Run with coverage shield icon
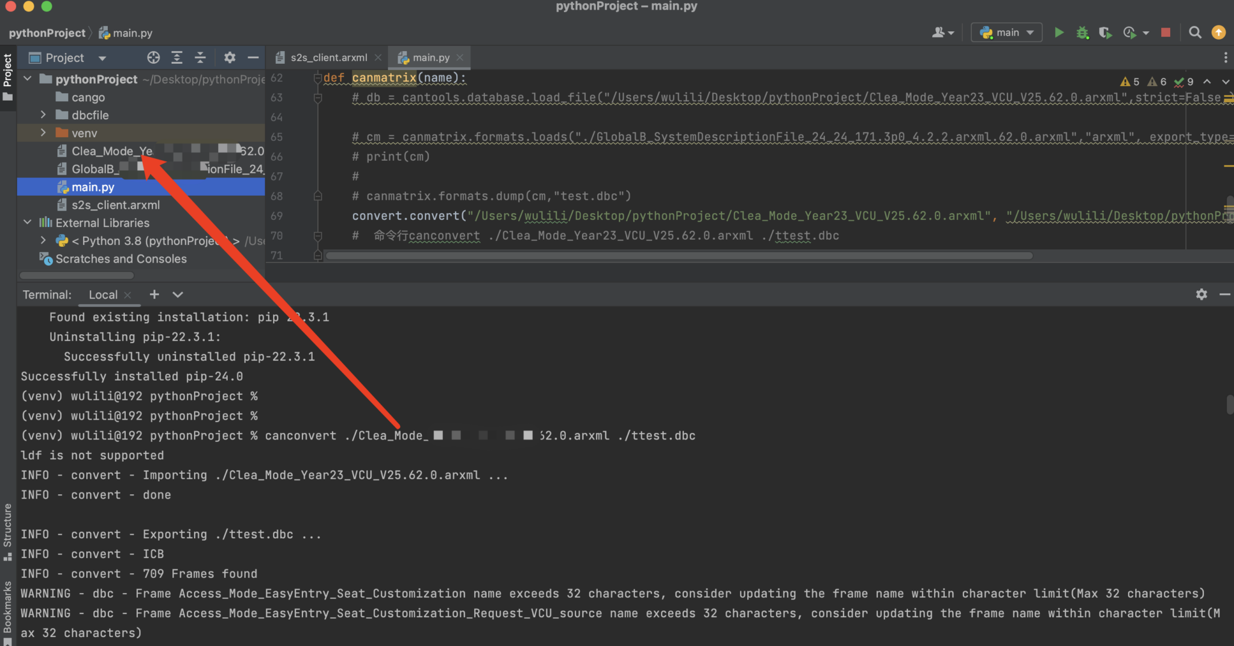 [x=1104, y=33]
